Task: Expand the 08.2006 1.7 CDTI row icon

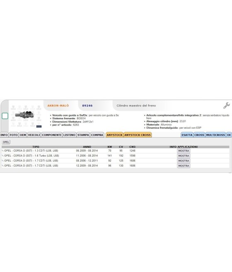Action: tap(2, 161)
